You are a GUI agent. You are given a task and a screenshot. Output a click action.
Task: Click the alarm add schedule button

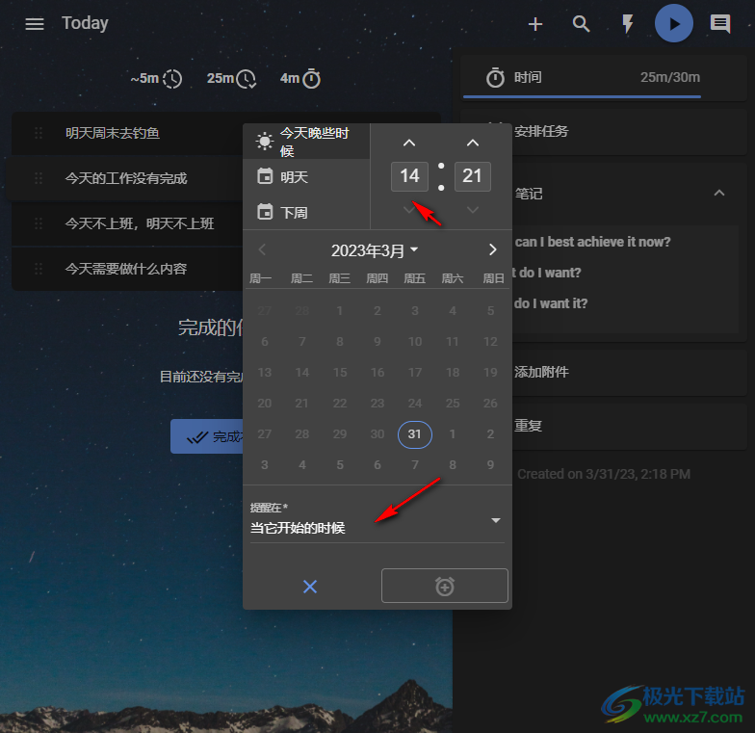click(x=444, y=586)
